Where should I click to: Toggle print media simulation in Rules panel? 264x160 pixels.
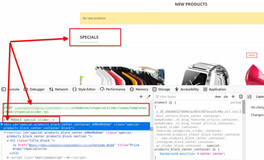coord(241,96)
